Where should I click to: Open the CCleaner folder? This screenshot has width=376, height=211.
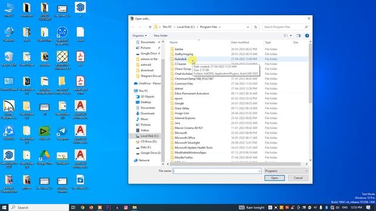pos(180,64)
